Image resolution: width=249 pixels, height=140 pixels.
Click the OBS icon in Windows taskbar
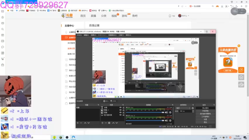(x=67, y=138)
